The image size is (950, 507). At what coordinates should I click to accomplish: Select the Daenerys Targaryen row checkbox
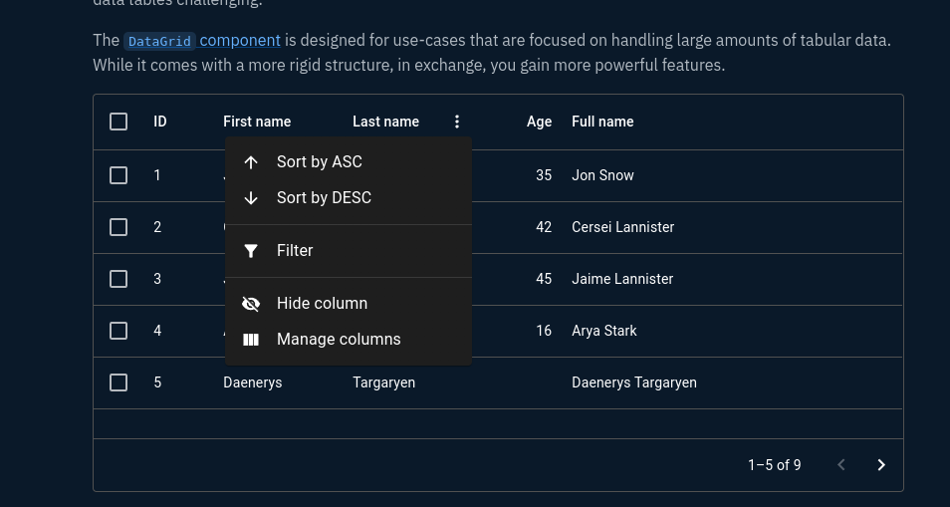(x=119, y=382)
